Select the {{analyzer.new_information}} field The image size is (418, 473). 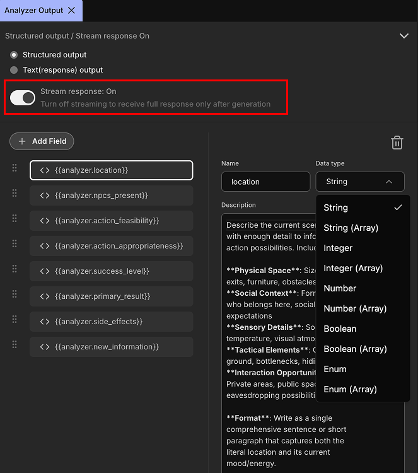click(x=112, y=347)
